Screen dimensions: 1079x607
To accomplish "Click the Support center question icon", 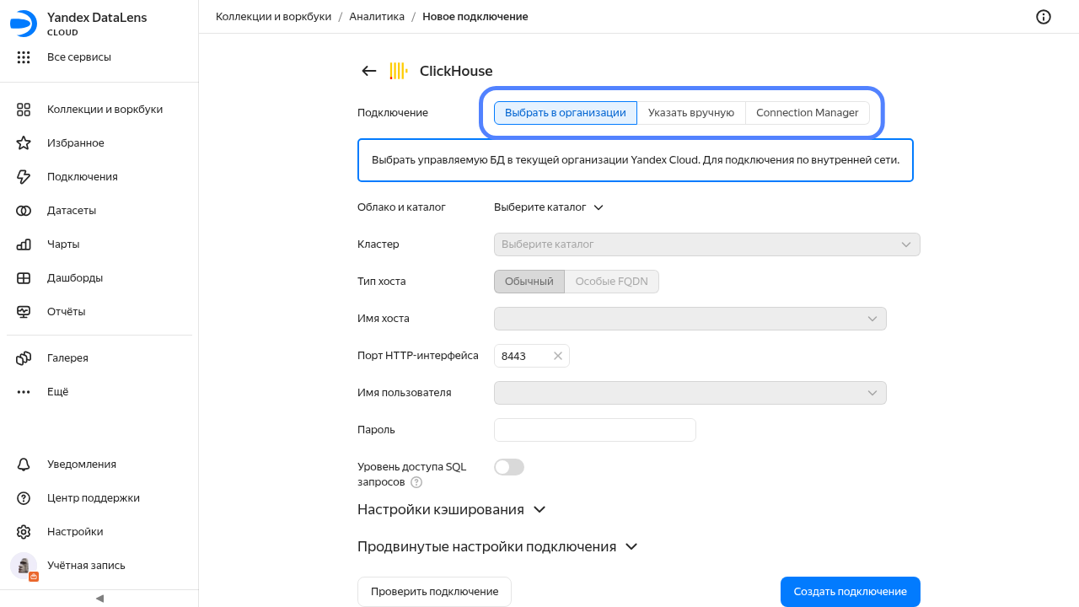I will [24, 498].
